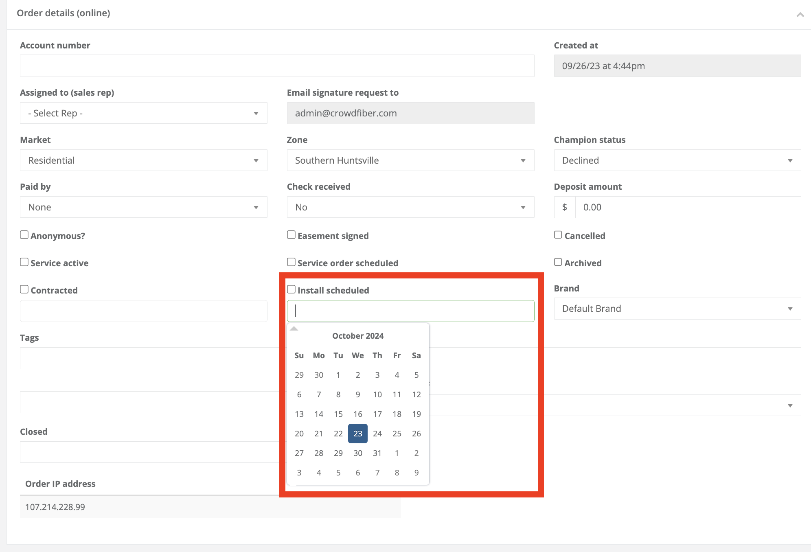The image size is (811, 552).
Task: Collapse the Order details panel chevron
Action: [800, 15]
